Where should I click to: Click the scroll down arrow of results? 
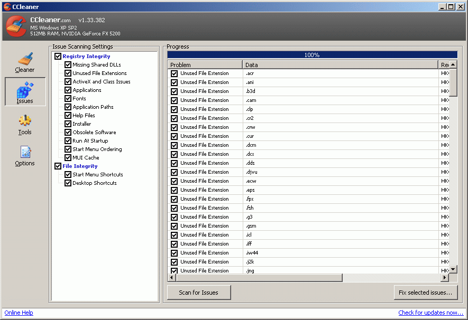(453, 269)
